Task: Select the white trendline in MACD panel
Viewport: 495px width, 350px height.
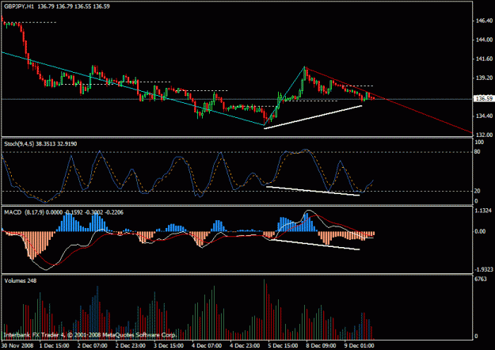Action: tap(314, 245)
